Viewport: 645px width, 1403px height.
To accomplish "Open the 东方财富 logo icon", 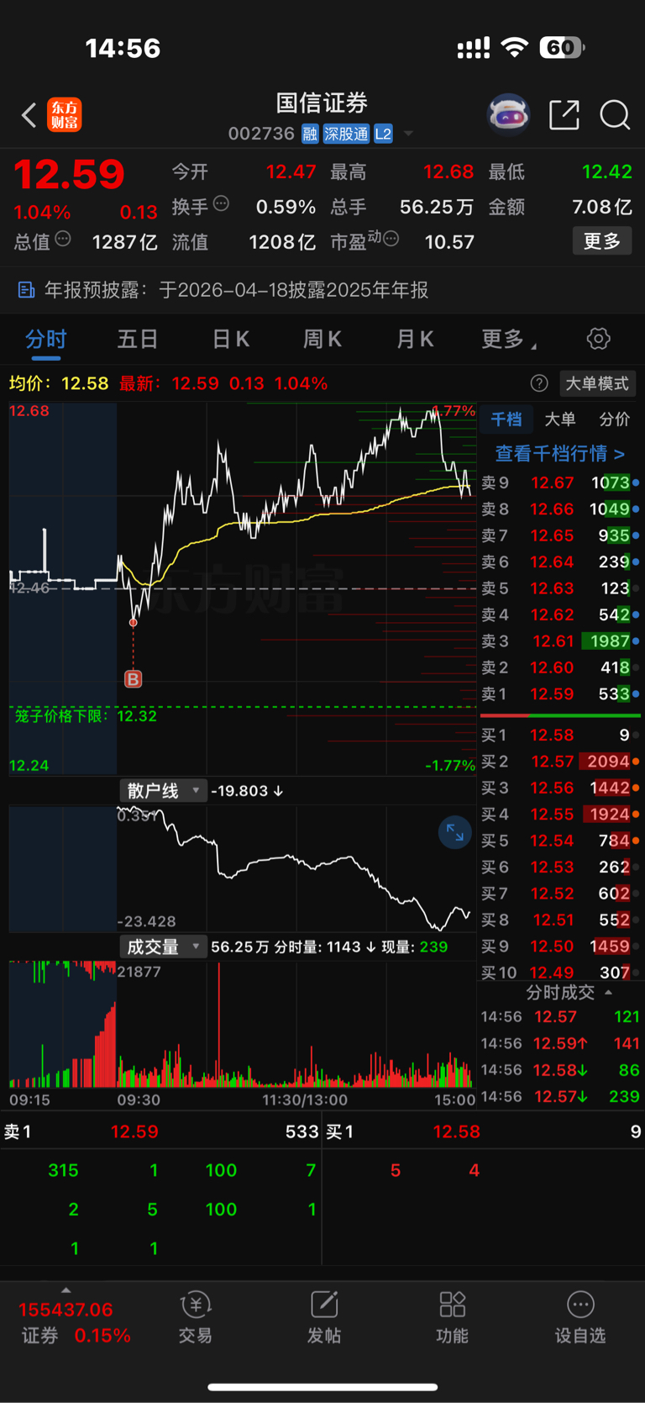I will [x=65, y=114].
